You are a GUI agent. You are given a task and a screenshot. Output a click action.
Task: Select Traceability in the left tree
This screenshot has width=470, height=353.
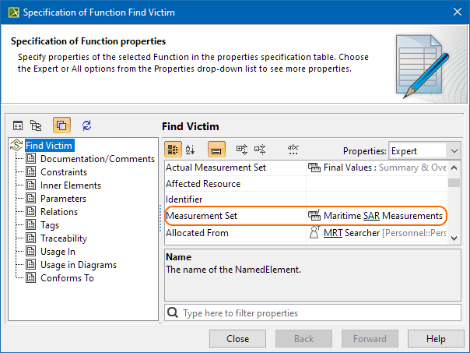(64, 238)
